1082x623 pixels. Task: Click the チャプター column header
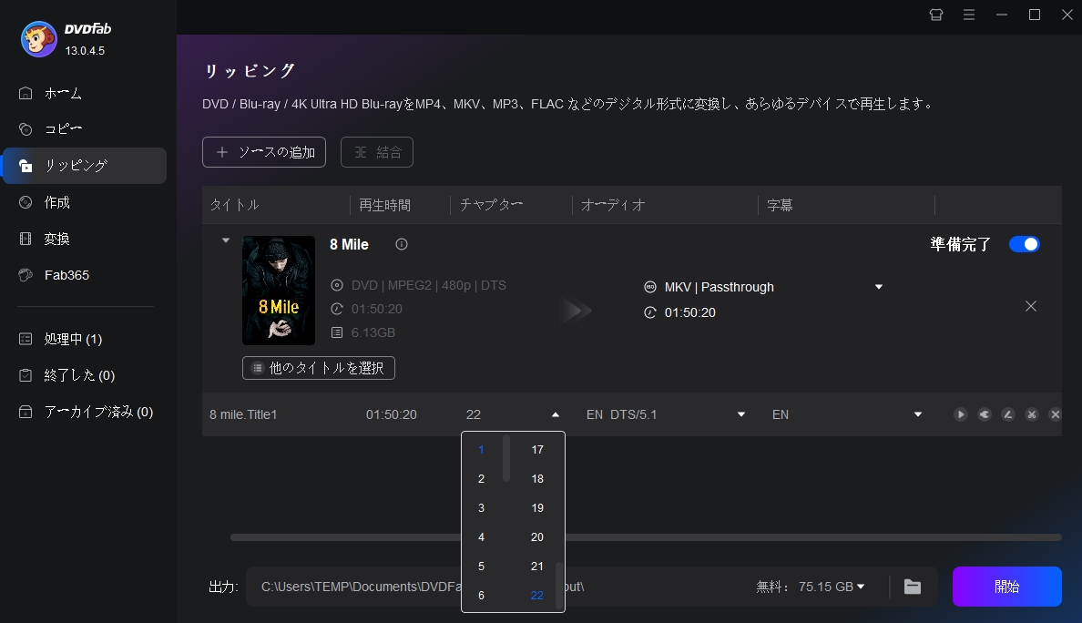(491, 205)
